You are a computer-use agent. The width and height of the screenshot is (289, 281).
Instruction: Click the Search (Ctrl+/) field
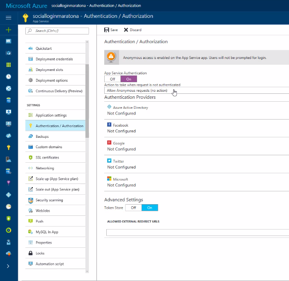[x=57, y=31]
